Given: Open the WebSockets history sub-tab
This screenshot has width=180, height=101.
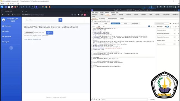Looking at the screenshot, I should (112, 18).
